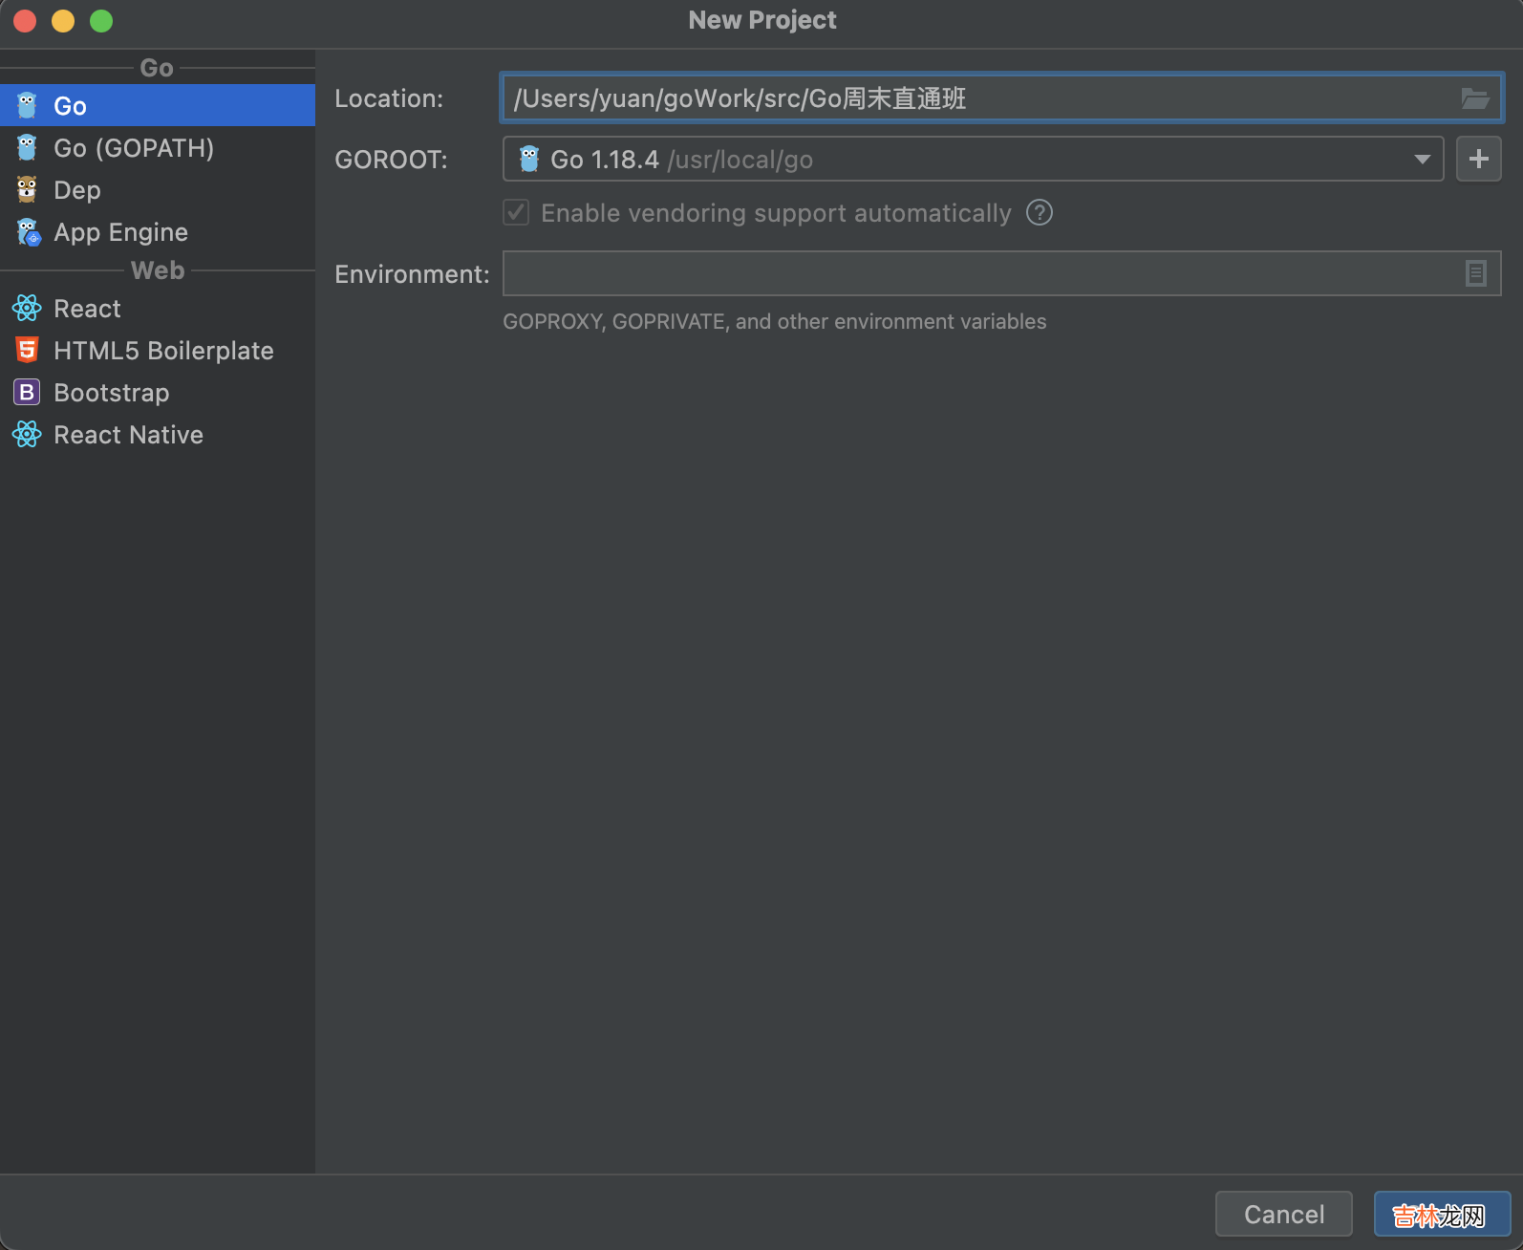Open help for vendoring support option
Screen dimensions: 1523x1250
tap(1040, 212)
